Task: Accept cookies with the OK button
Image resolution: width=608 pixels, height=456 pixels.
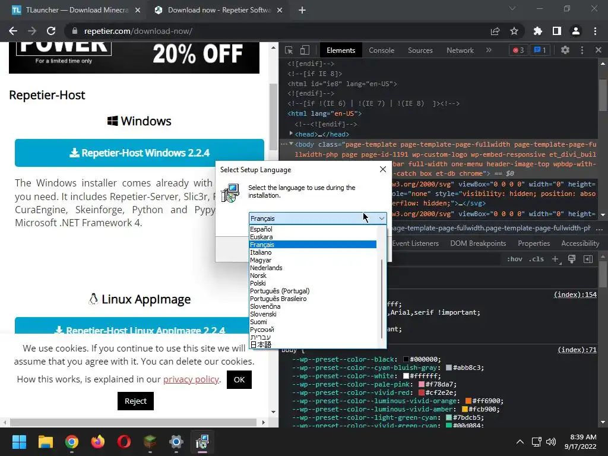Action: click(239, 379)
